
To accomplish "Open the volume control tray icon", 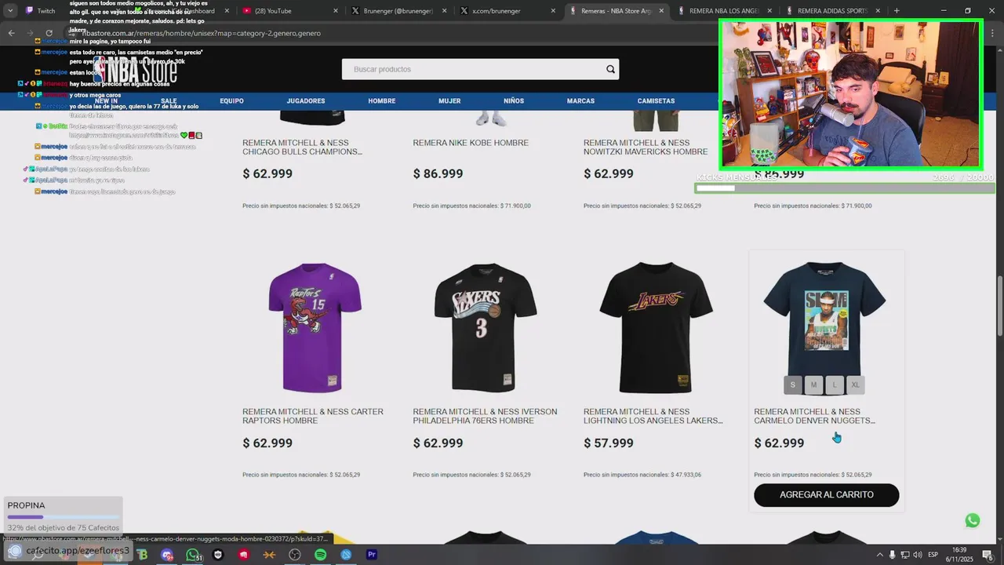I will coord(917,555).
